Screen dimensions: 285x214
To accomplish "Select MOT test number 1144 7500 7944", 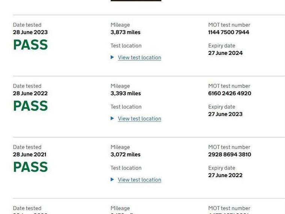I will coord(228,32).
